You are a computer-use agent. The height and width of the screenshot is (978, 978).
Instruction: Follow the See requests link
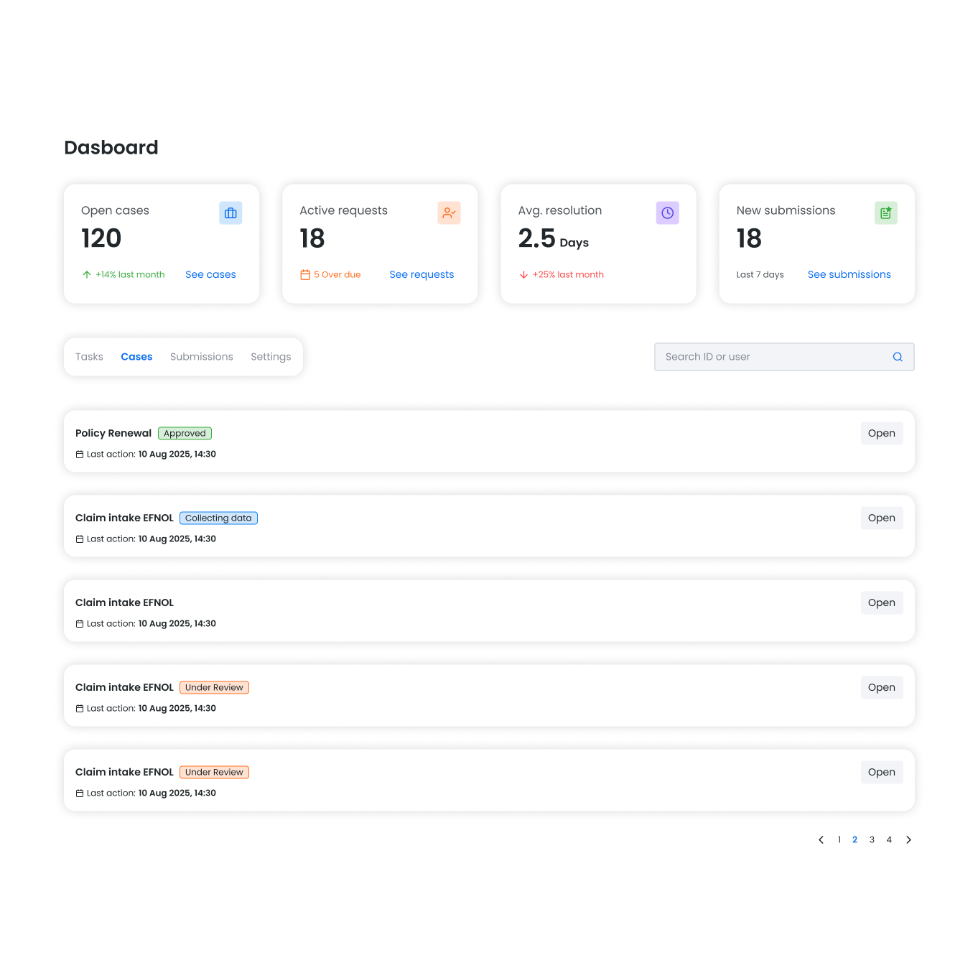click(x=422, y=274)
